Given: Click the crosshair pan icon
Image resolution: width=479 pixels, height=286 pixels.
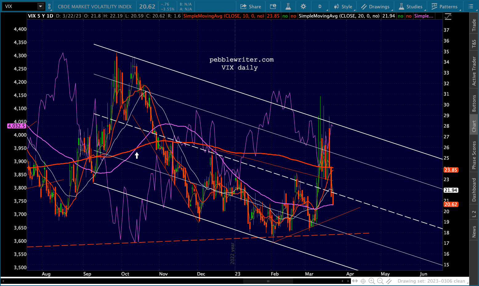Looking at the screenshot, I should pyautogui.click(x=363, y=281).
